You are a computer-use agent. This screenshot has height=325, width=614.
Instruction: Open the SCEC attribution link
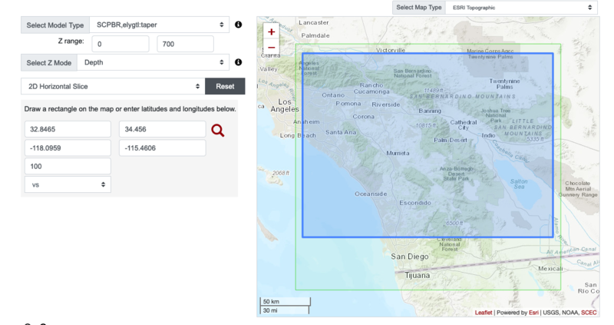pyautogui.click(x=589, y=313)
